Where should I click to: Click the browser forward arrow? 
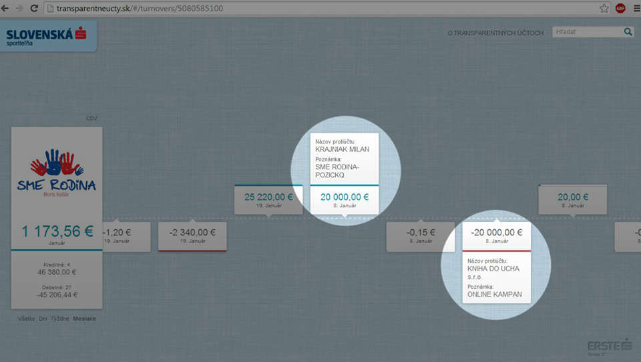(19, 8)
